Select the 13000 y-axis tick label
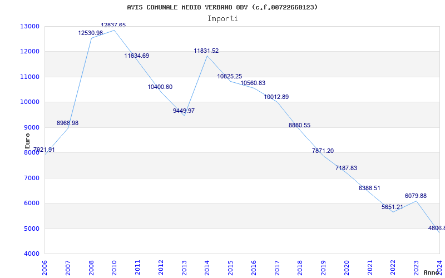The image size is (445, 278). pyautogui.click(x=30, y=26)
